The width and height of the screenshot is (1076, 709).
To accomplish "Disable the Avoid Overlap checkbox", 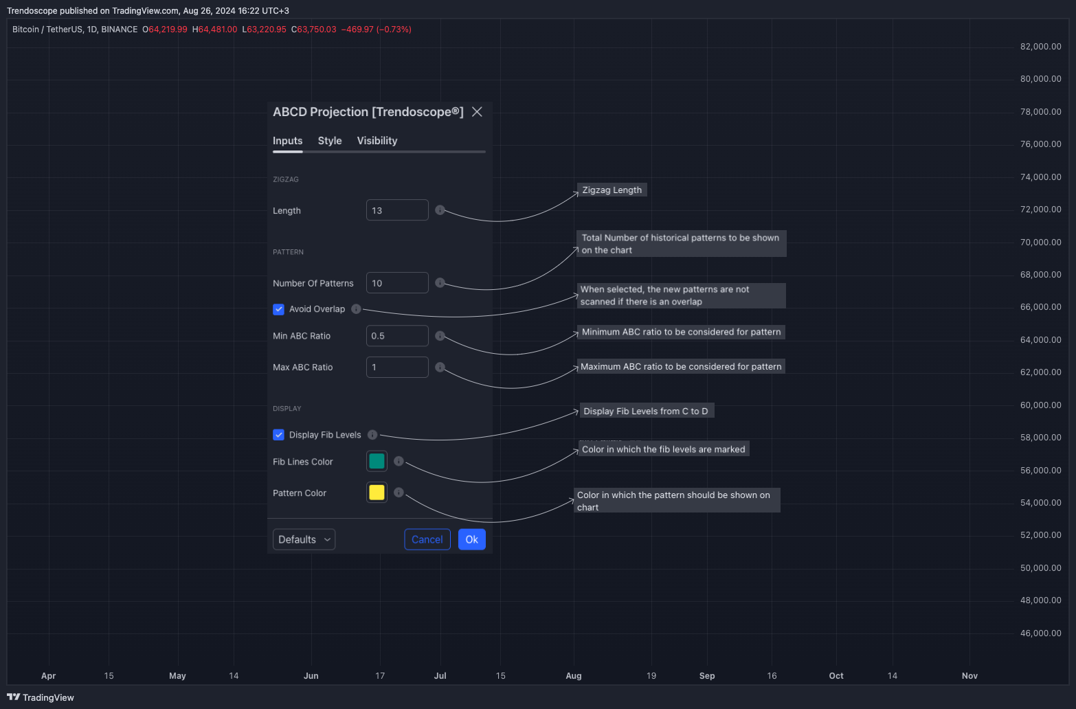I will 279,309.
